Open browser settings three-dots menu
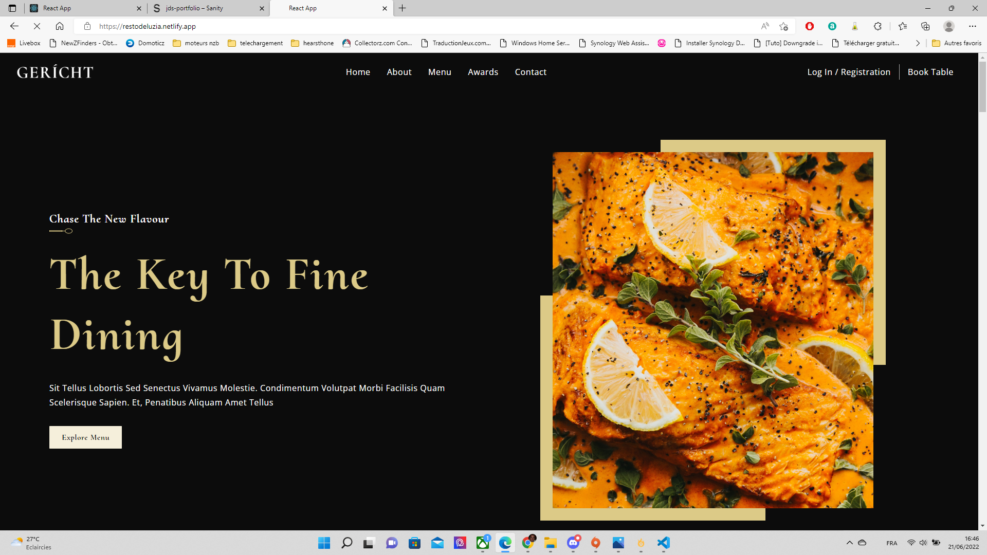The height and width of the screenshot is (555, 987). [x=972, y=26]
